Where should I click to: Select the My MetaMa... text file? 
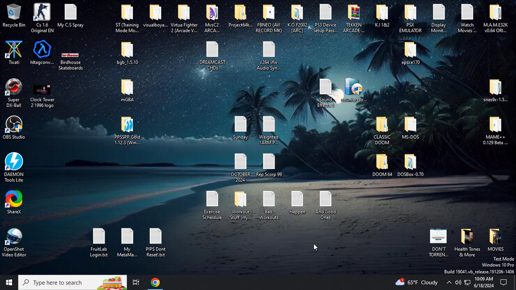(127, 243)
